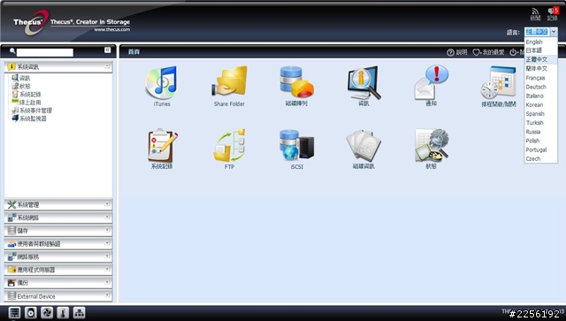566x321 pixels.
Task: Expand the External Device section
Action: [x=58, y=296]
